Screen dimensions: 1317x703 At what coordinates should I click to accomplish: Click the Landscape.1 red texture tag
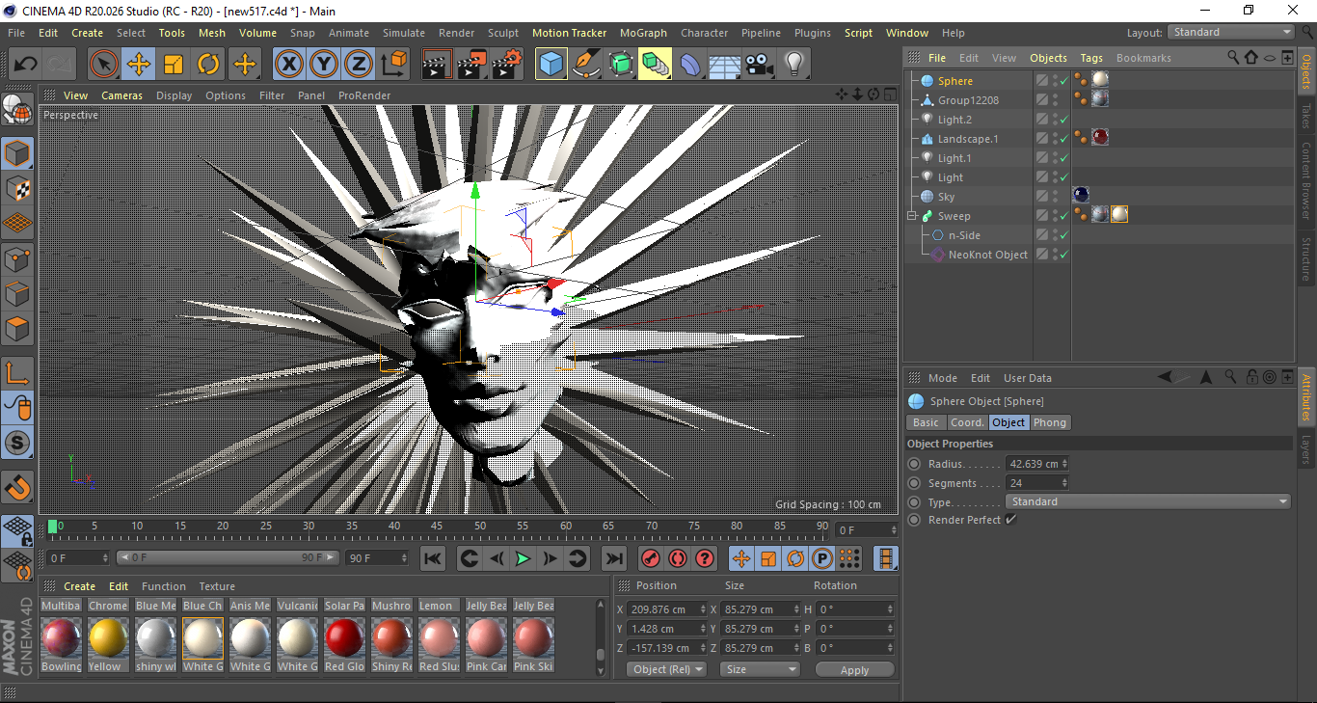(1099, 138)
